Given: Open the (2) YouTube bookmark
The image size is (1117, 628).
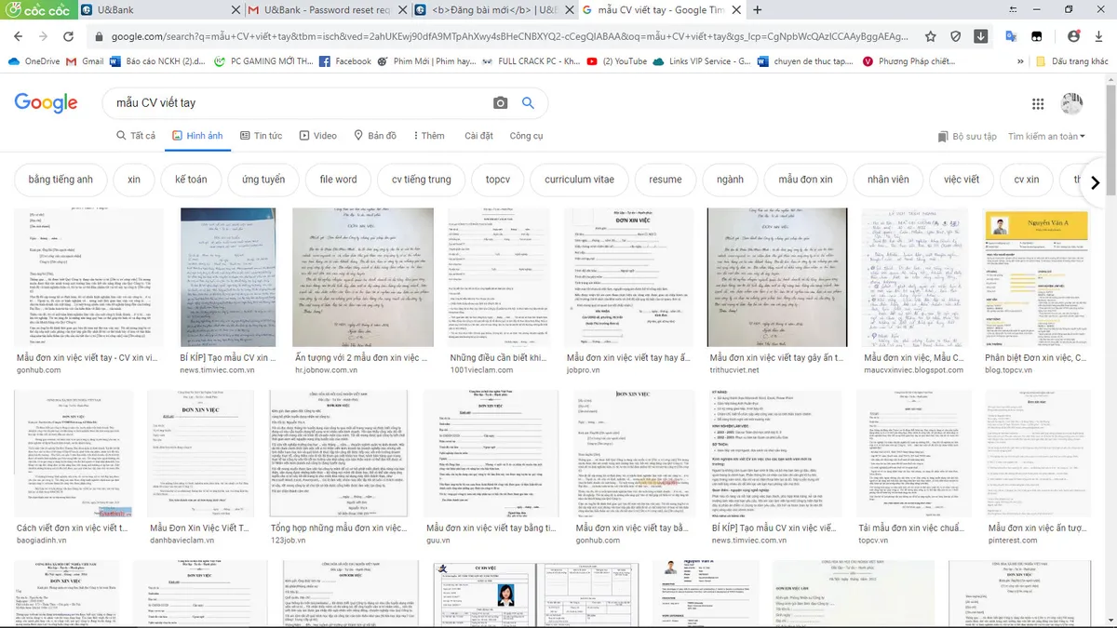Looking at the screenshot, I should pos(615,61).
